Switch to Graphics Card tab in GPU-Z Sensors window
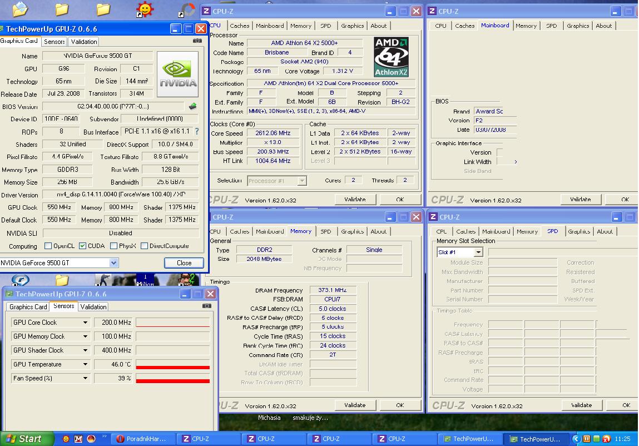 point(28,306)
